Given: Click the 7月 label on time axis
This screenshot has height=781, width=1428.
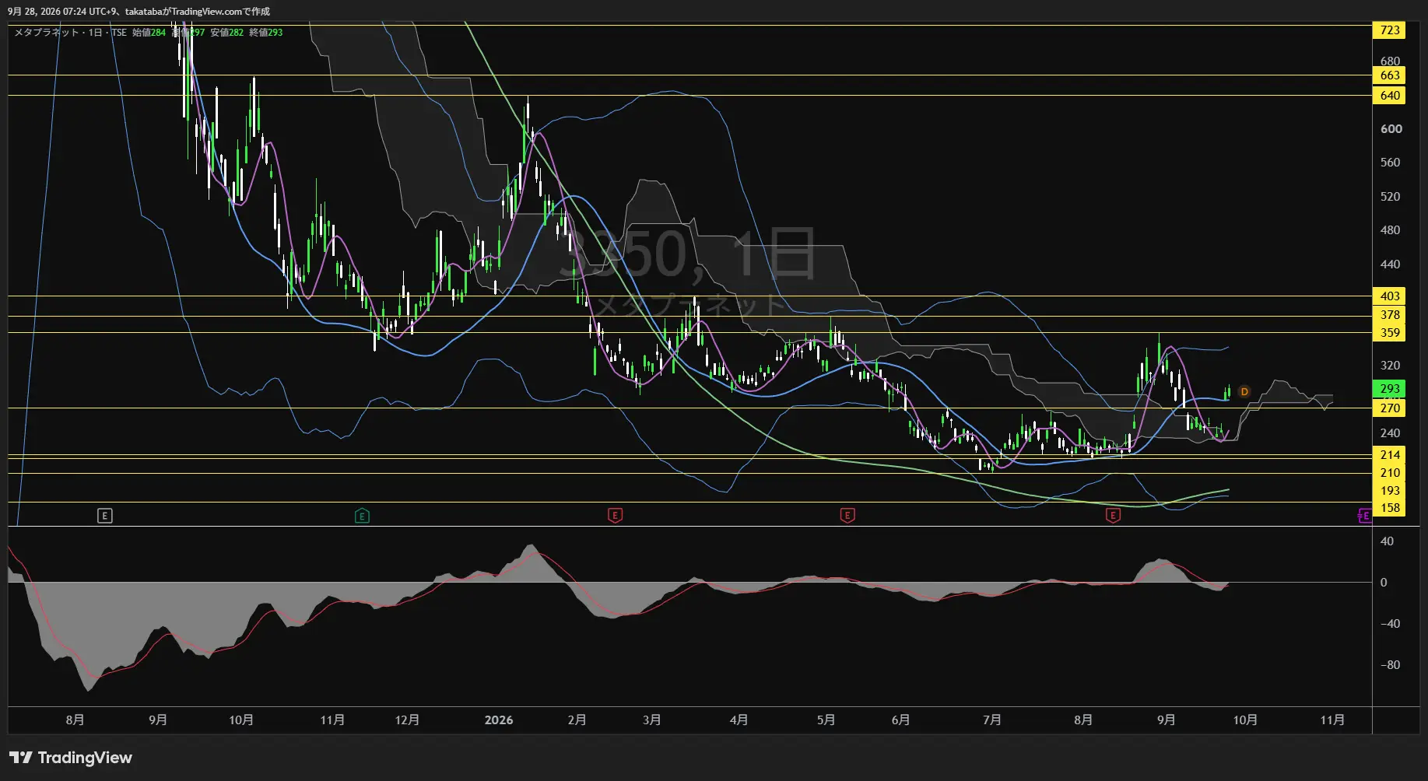Looking at the screenshot, I should (x=992, y=720).
